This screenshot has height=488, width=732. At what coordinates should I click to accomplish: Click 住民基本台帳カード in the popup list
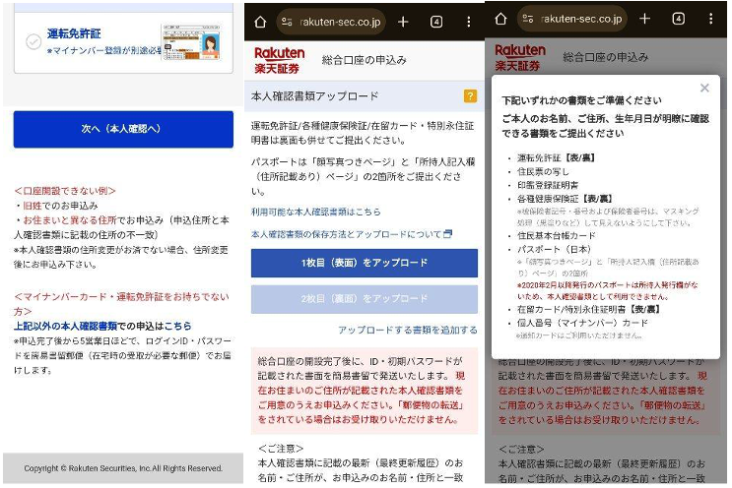coord(557,236)
